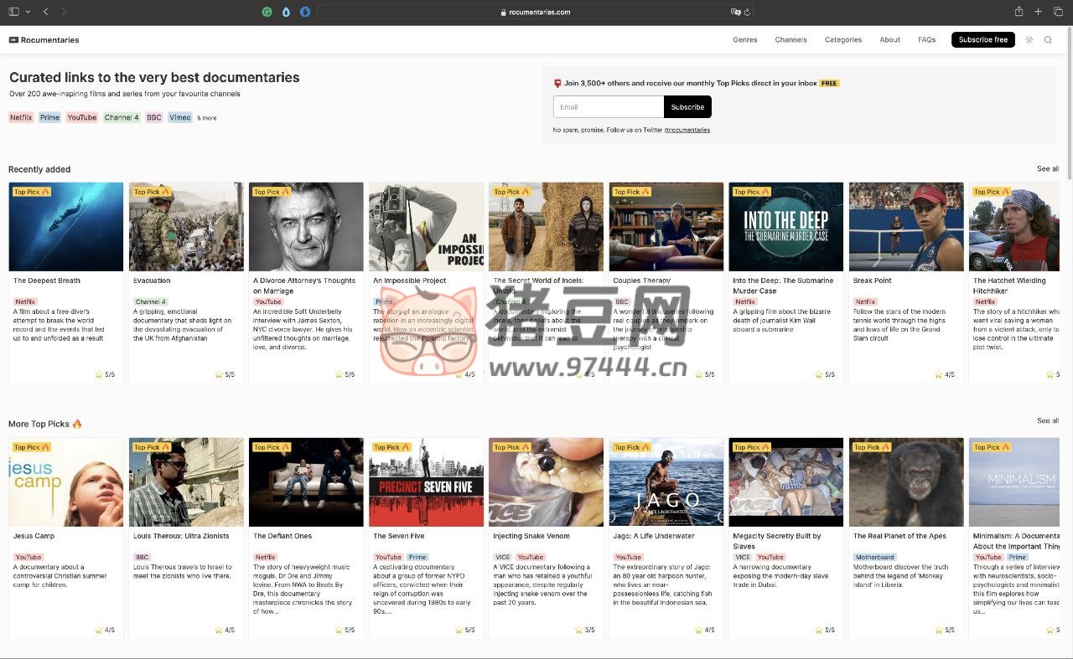1073x659 pixels.
Task: Toggle dark mode with the sun icon
Action: (x=1029, y=39)
